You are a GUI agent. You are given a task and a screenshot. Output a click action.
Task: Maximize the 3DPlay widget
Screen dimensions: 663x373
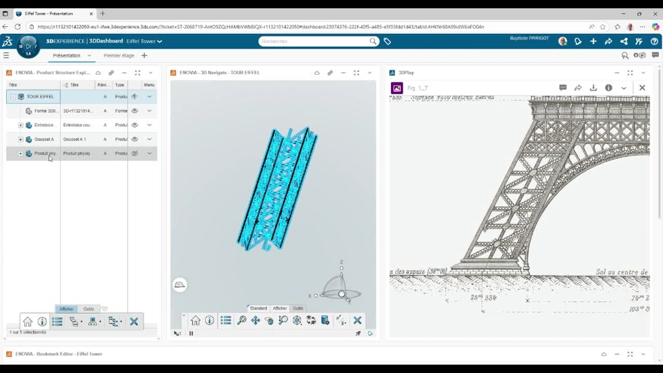point(630,73)
